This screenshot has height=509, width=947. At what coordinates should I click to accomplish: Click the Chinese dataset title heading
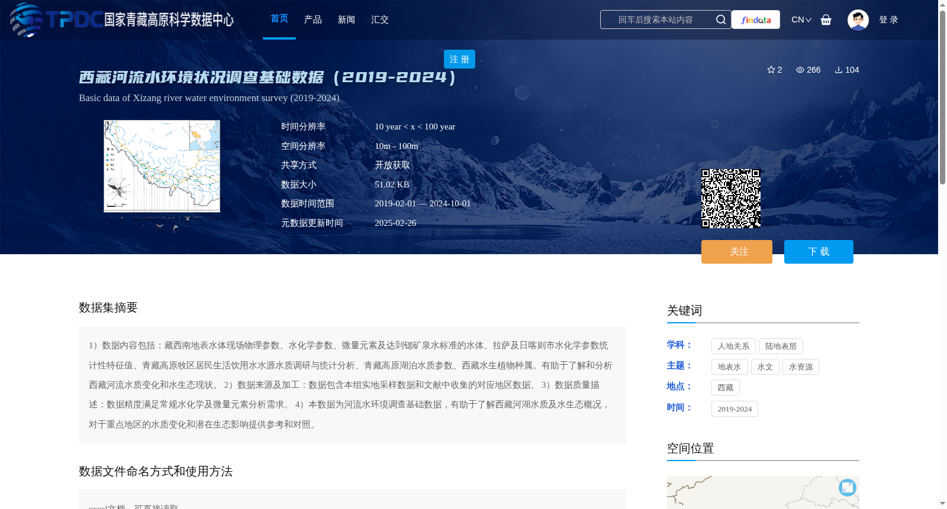268,77
